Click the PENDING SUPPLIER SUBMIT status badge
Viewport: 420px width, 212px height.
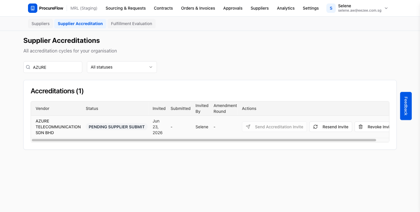(117, 127)
